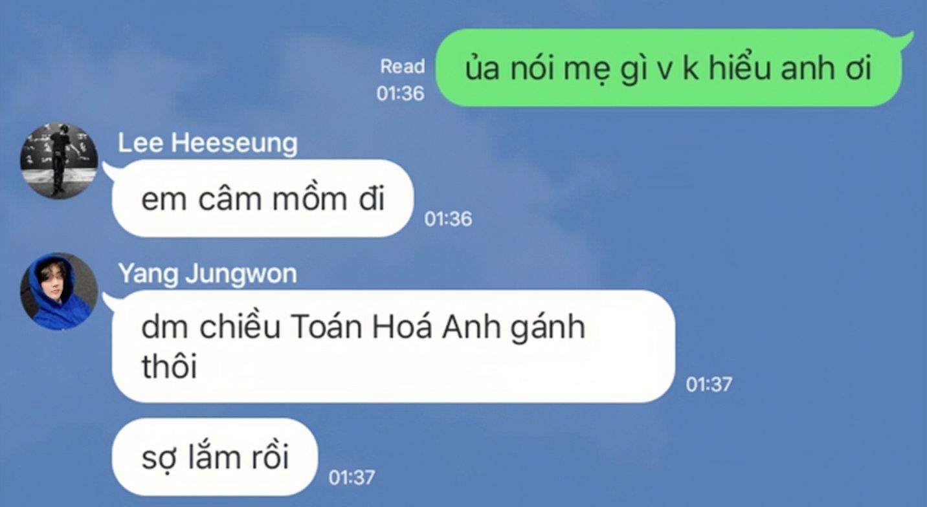Screen dimensions: 927x507
Task: Click the 01:36 time beside Heeseung's message
Action: pos(448,219)
